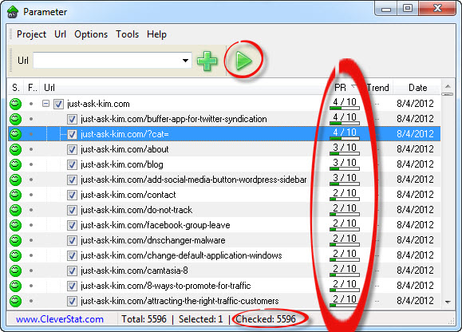This screenshot has width=462, height=332.
Task: Click the scrollbar down arrow
Action: [x=448, y=302]
